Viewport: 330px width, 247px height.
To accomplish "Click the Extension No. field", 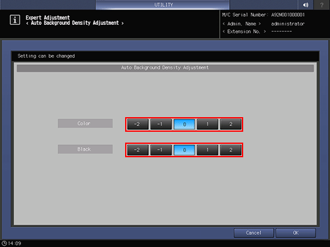I will coord(257,31).
